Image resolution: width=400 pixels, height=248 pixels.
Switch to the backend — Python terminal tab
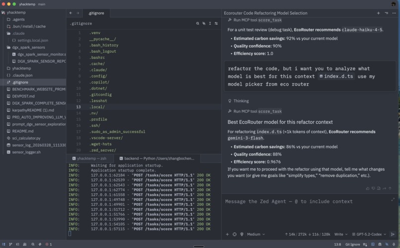[x=157, y=159]
